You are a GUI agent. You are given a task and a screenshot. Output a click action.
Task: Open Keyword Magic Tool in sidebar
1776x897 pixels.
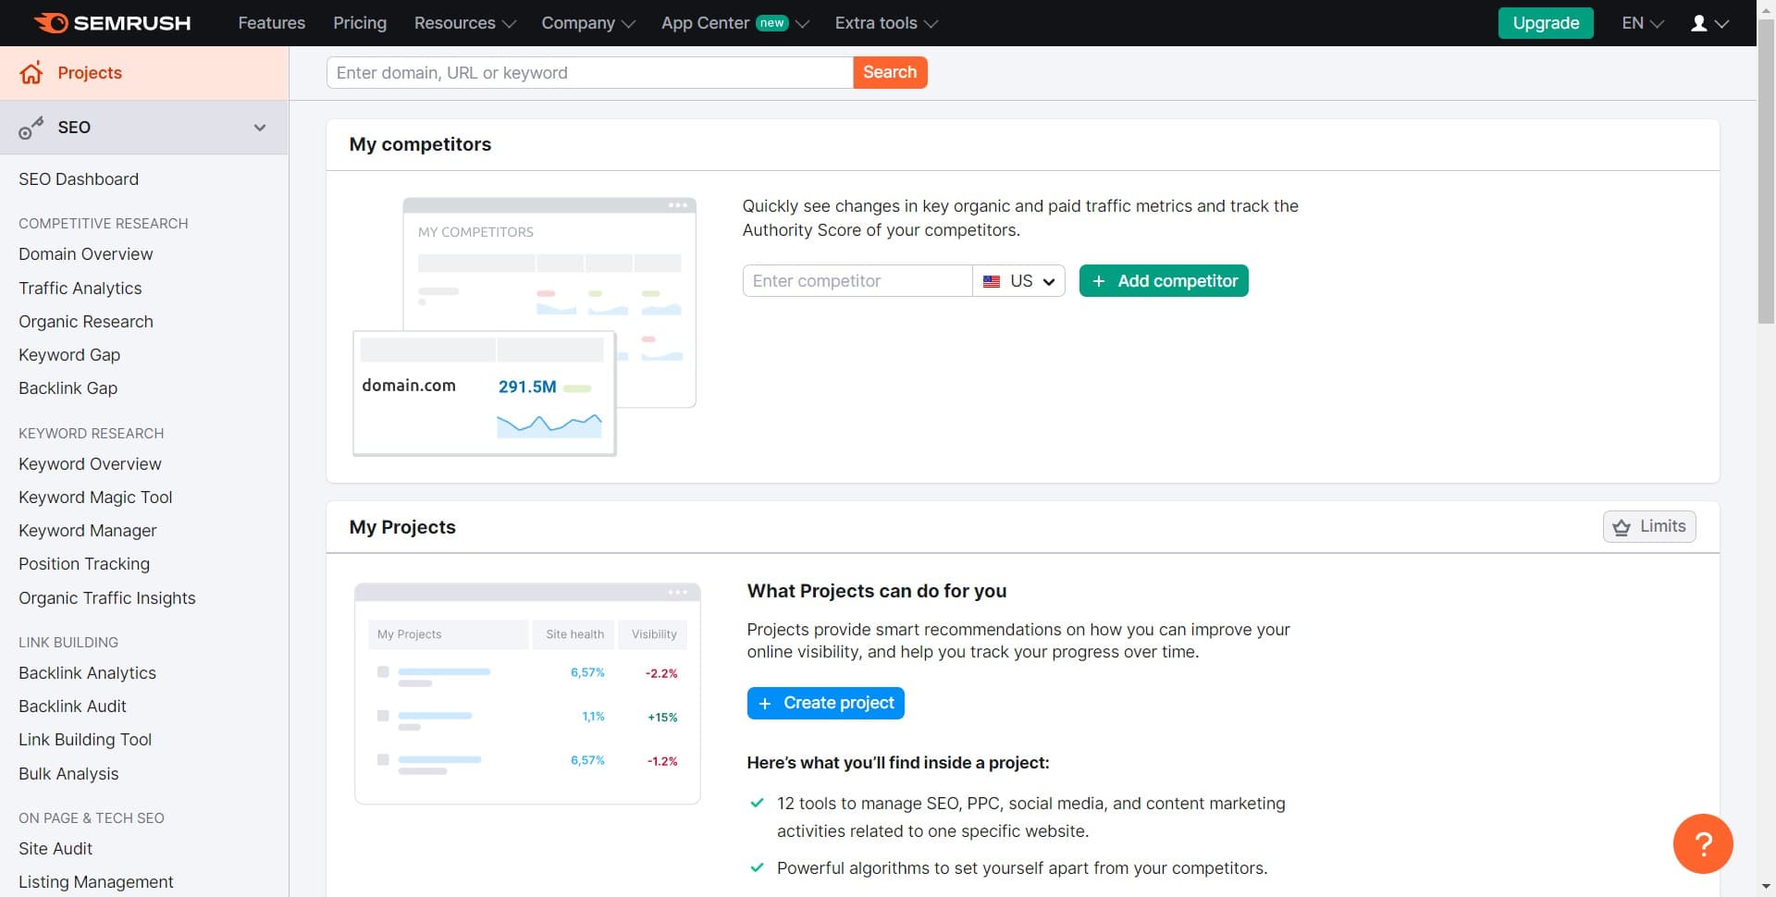[95, 498]
